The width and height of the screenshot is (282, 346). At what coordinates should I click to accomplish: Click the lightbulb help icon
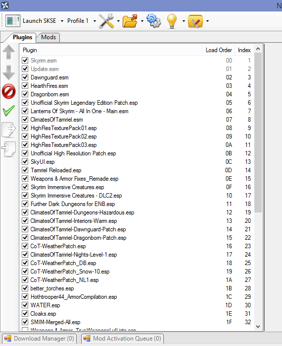(172, 21)
